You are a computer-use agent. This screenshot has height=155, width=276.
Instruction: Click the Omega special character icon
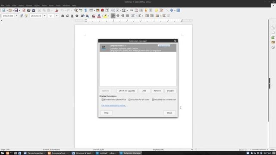coord(124,10)
